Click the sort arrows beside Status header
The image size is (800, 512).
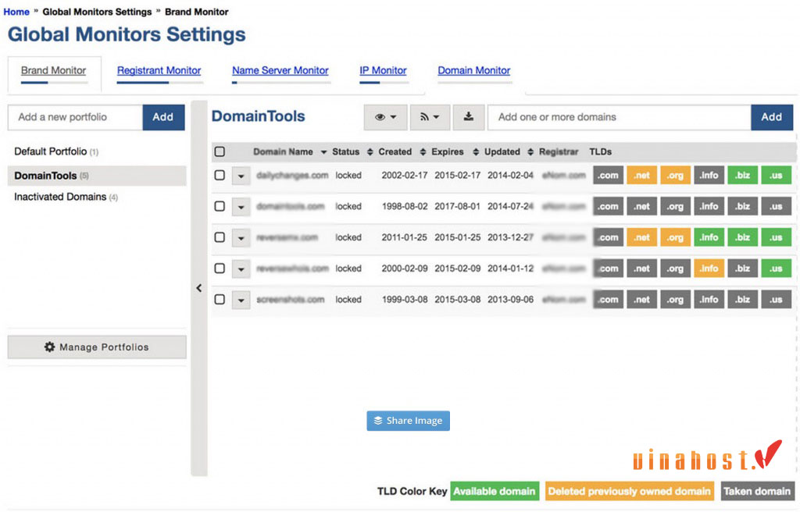[370, 152]
